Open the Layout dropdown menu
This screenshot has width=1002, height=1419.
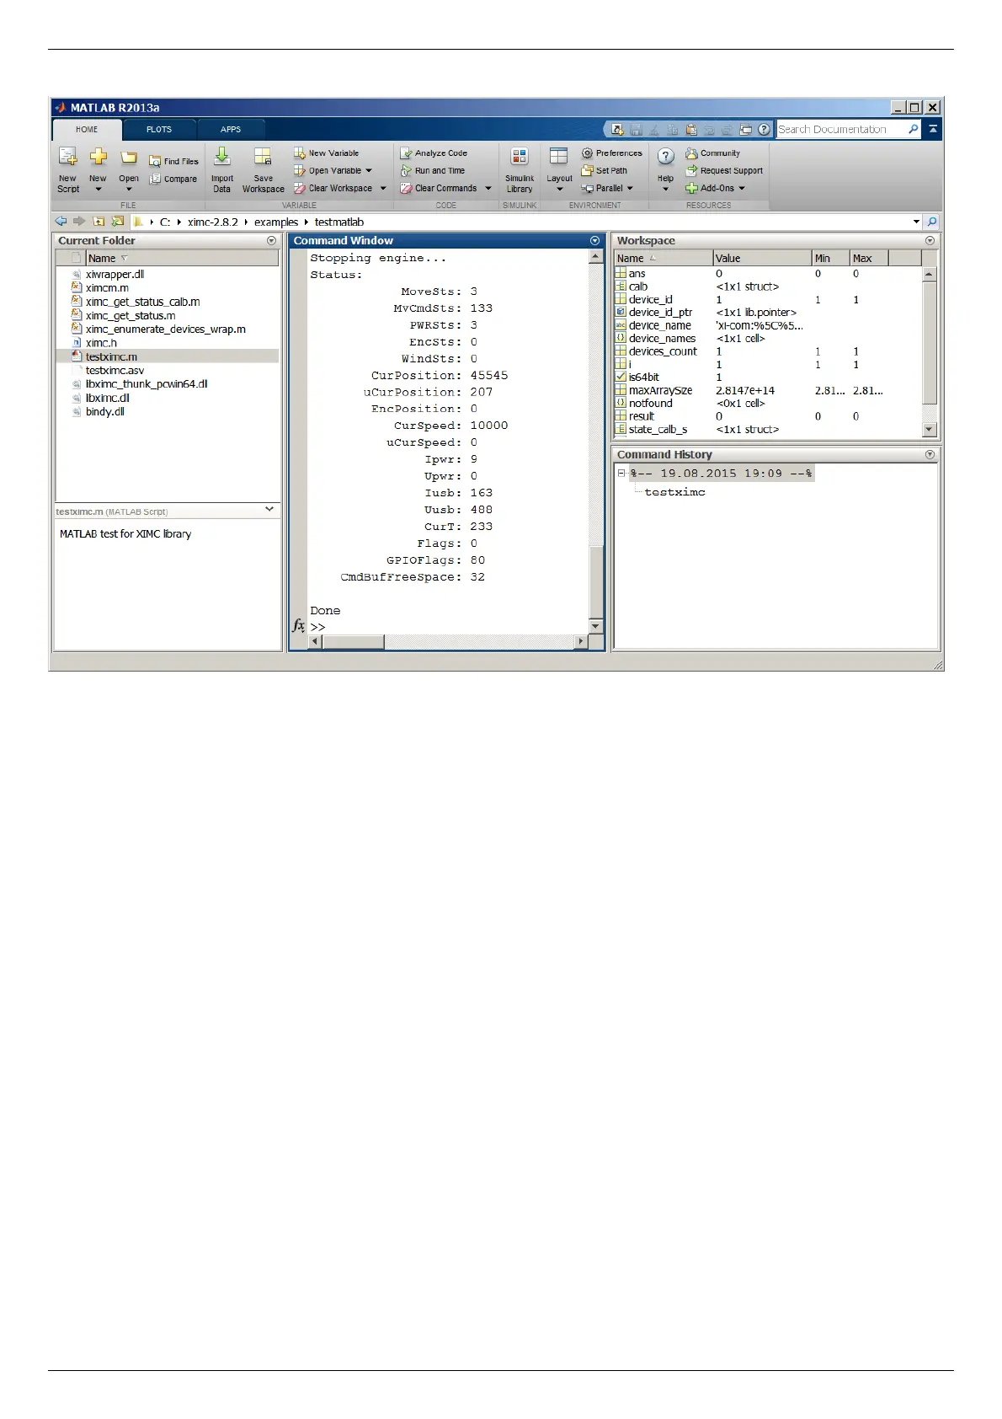click(x=559, y=187)
